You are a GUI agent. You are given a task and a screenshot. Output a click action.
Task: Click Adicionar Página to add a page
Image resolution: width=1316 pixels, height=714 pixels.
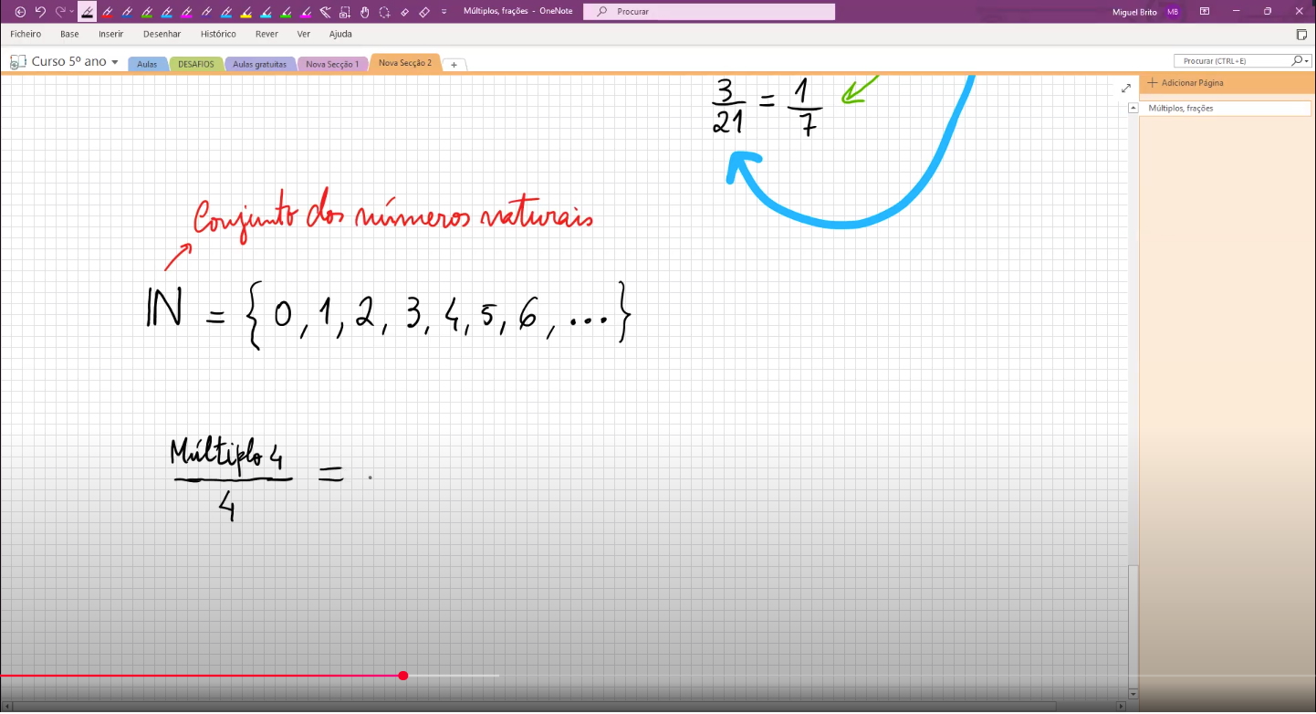(x=1185, y=82)
